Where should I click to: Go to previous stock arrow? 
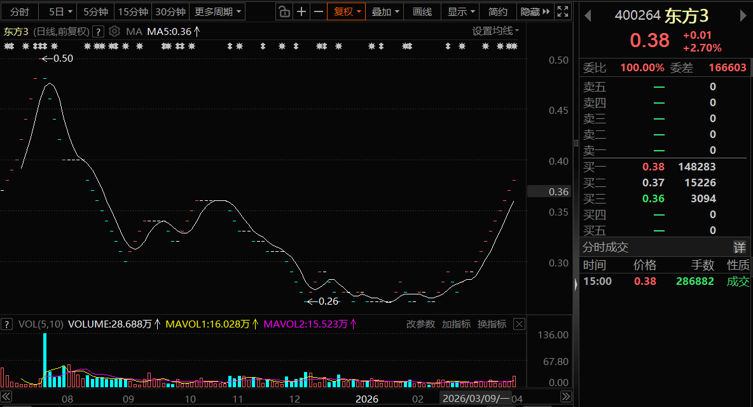588,16
